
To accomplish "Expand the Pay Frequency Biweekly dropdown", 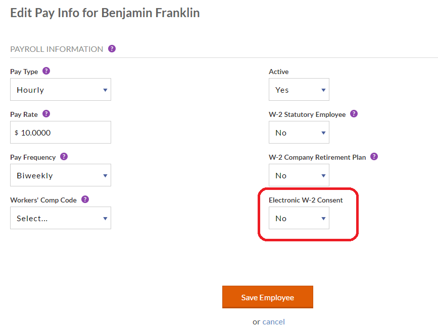I will [x=61, y=175].
